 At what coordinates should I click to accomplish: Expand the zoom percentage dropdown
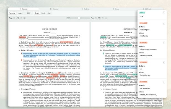pyautogui.click(x=88, y=18)
